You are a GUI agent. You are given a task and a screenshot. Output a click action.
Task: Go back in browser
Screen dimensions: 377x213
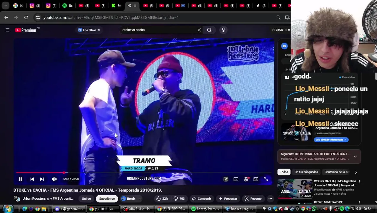(6, 17)
